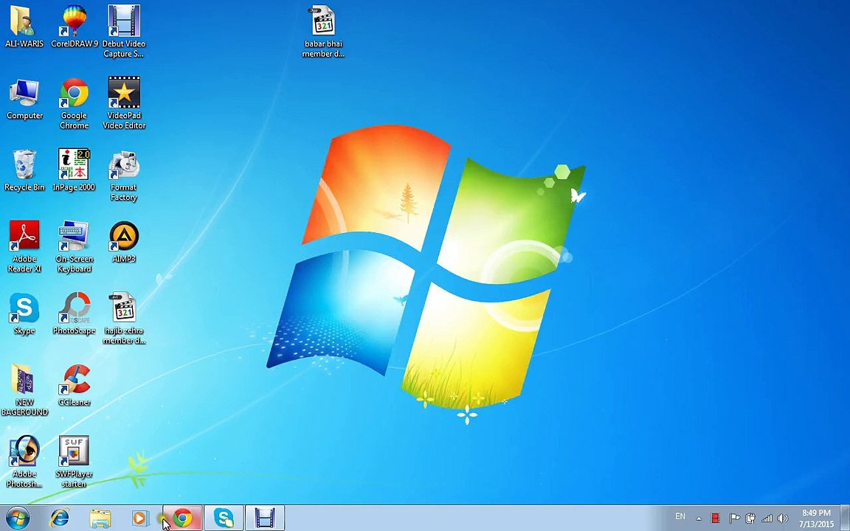Select the InPage 2000 shortcut

[x=74, y=170]
